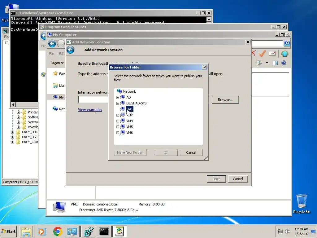Cancel the Browse For Folder dialog
The height and width of the screenshot is (238, 317).
coord(191,152)
